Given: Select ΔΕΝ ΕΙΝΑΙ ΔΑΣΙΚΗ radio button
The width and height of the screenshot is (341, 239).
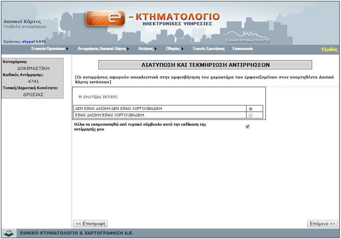Looking at the screenshot, I should coord(251,108).
